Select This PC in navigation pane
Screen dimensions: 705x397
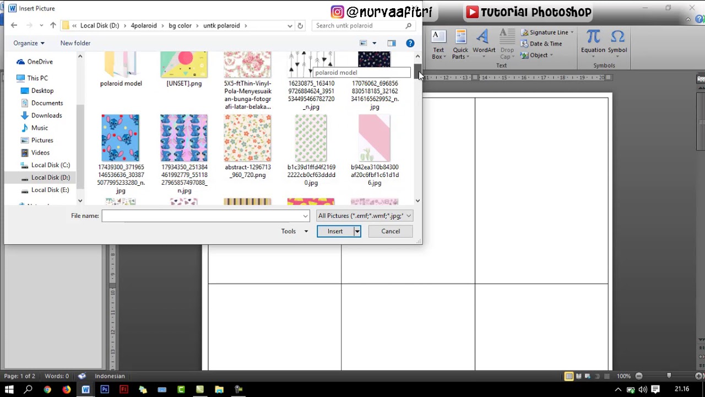coord(37,78)
